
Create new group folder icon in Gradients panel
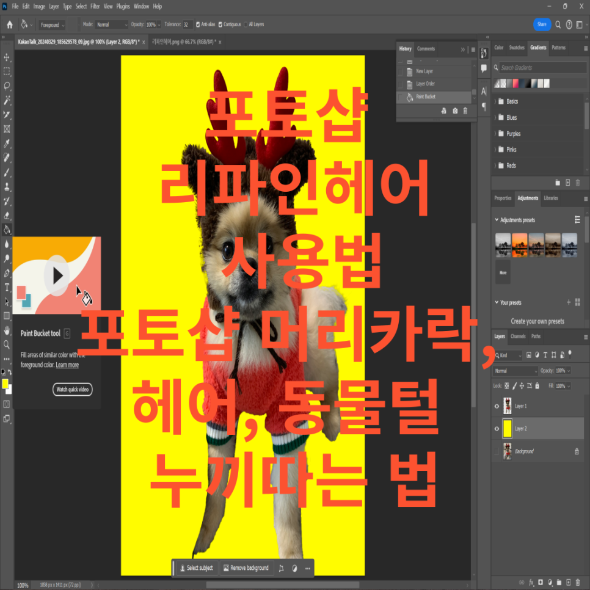[x=558, y=183]
